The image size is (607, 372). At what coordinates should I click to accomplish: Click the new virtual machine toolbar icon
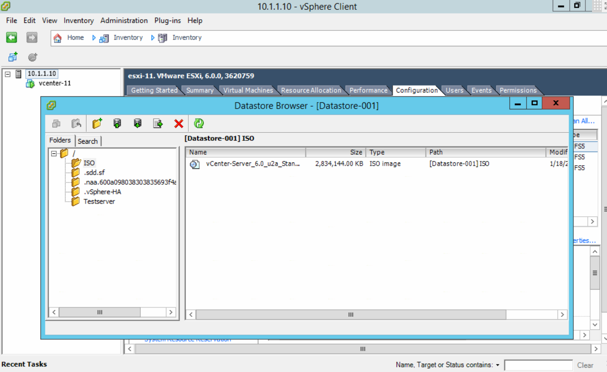tap(13, 57)
